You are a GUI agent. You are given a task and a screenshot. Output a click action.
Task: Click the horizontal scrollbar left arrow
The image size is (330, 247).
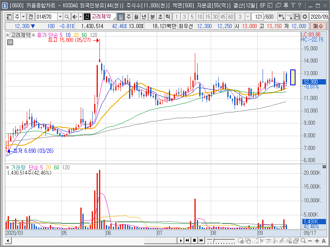pyautogui.click(x=8, y=240)
